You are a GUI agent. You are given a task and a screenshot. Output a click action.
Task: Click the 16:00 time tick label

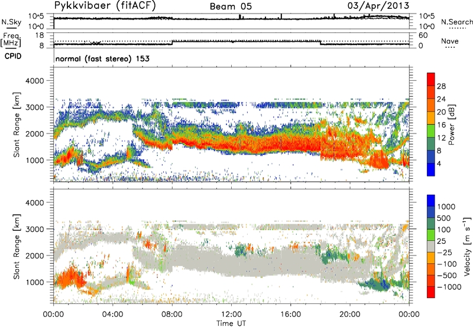tap(290, 315)
